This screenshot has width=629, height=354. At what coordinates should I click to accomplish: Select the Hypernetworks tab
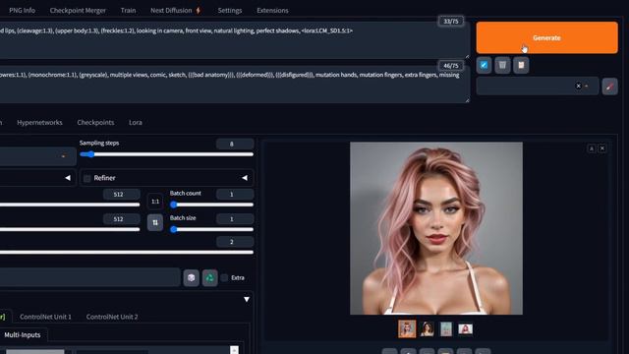click(39, 122)
